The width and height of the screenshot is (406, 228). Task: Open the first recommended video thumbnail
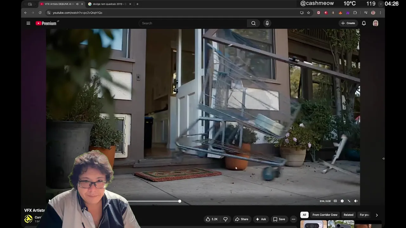[x=313, y=224]
